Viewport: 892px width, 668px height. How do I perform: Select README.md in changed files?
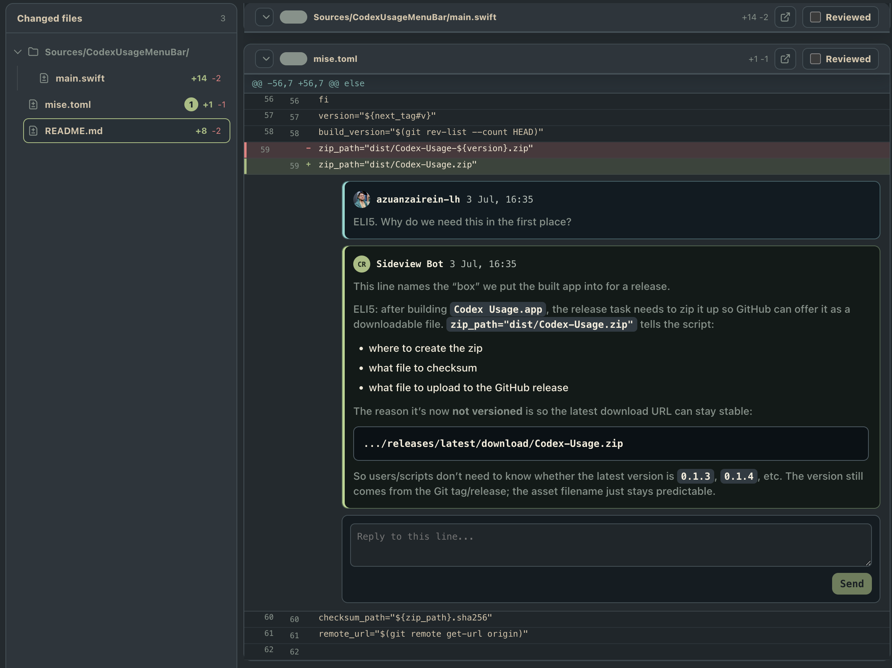point(127,131)
